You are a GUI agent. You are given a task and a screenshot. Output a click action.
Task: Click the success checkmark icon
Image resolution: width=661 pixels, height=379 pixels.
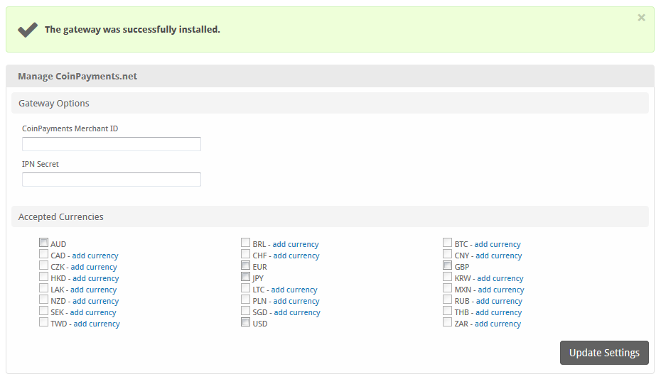(28, 29)
